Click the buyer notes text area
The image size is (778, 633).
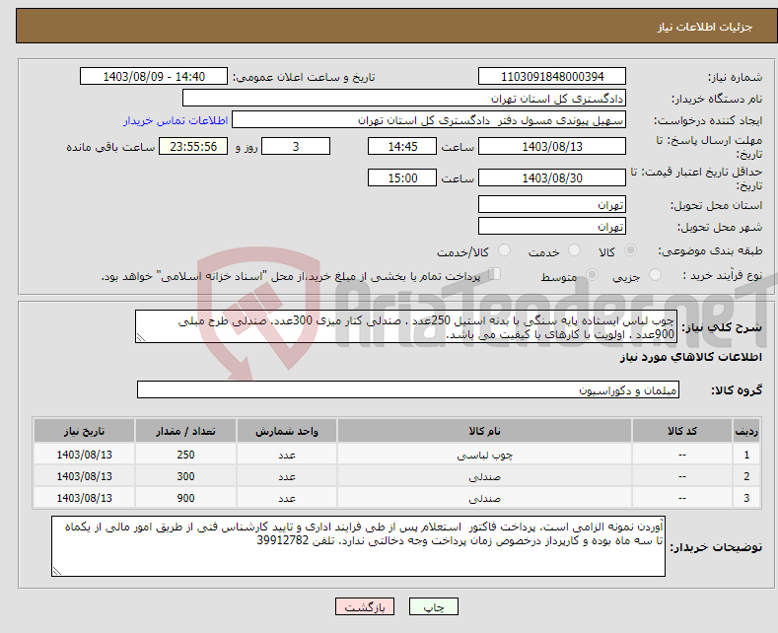[x=358, y=546]
